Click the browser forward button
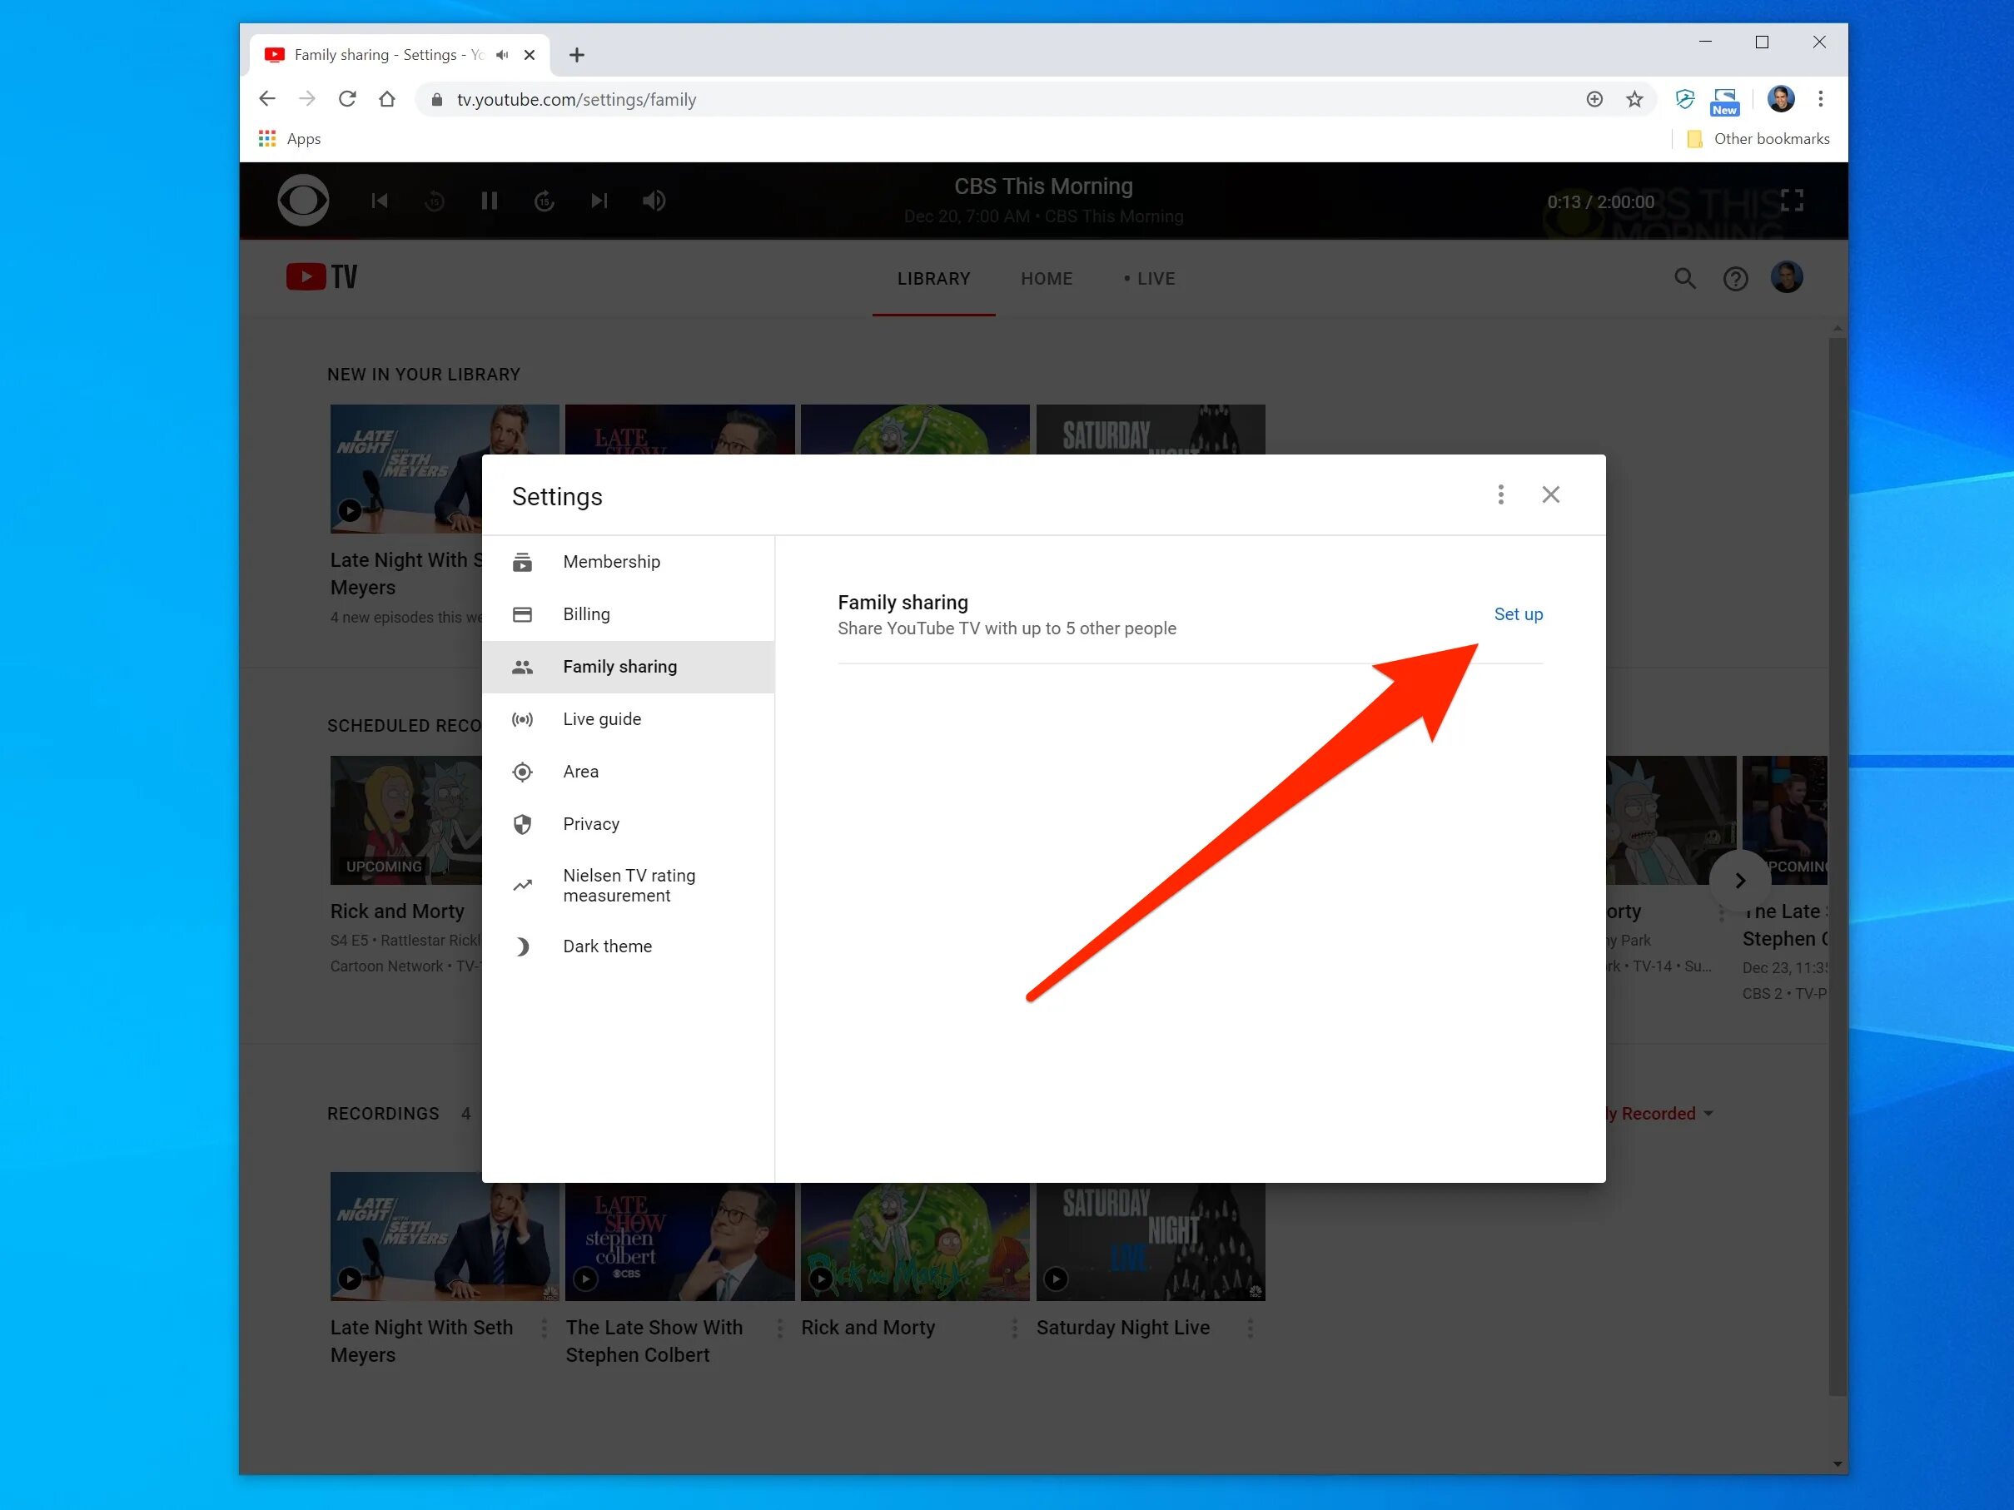Image resolution: width=2014 pixels, height=1510 pixels. pos(307,99)
